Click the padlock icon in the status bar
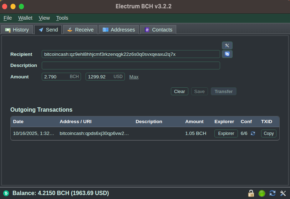This screenshot has height=199, width=290. point(251,193)
